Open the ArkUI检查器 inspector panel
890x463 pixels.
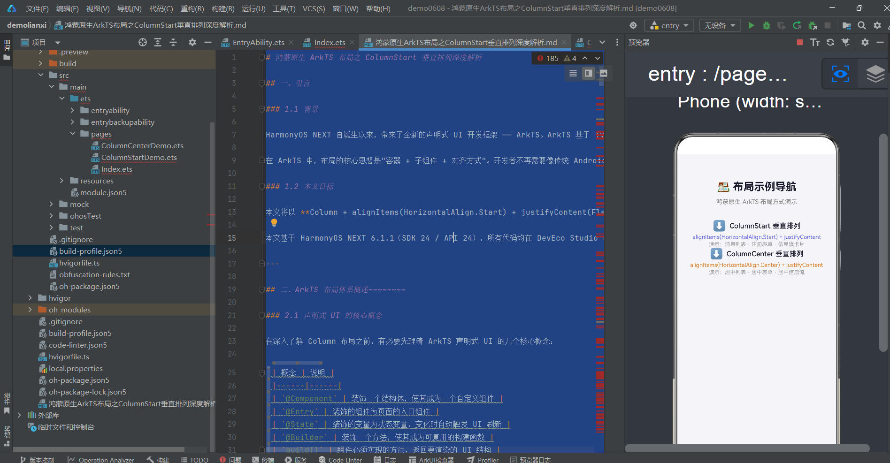[x=431, y=460]
